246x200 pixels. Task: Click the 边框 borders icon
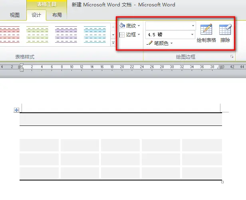click(x=122, y=35)
